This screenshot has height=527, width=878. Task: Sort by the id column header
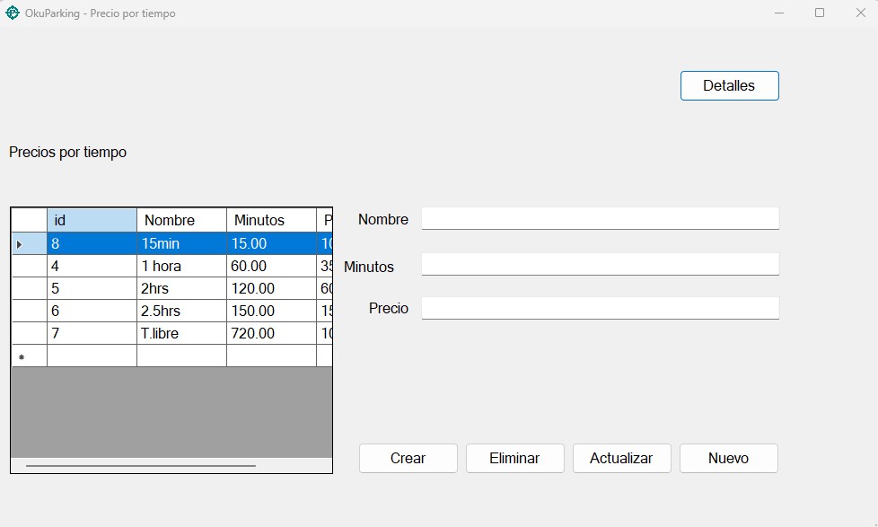(x=92, y=220)
